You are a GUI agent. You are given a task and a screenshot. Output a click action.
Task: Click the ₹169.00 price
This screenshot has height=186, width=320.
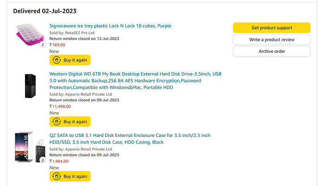pyautogui.click(x=57, y=45)
